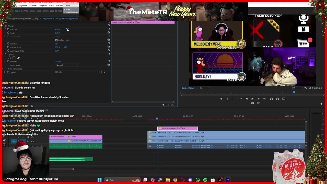Open Program Monitor wrench settings

(306, 88)
